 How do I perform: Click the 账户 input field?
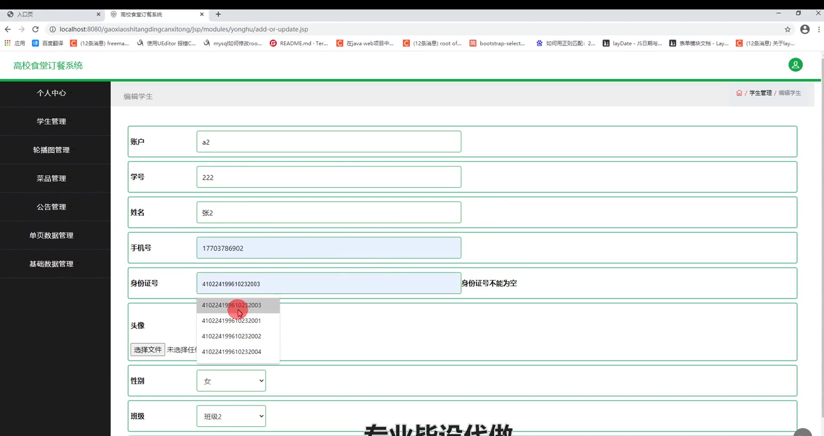[x=329, y=142]
